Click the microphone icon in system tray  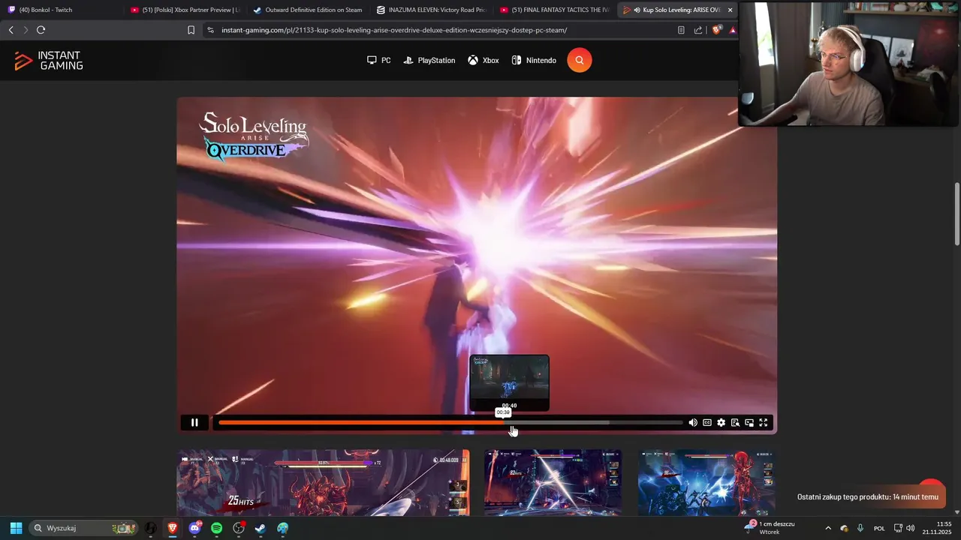tap(860, 528)
